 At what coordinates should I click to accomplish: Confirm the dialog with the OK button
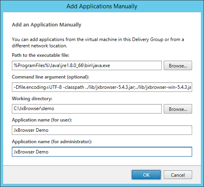pos(146,175)
